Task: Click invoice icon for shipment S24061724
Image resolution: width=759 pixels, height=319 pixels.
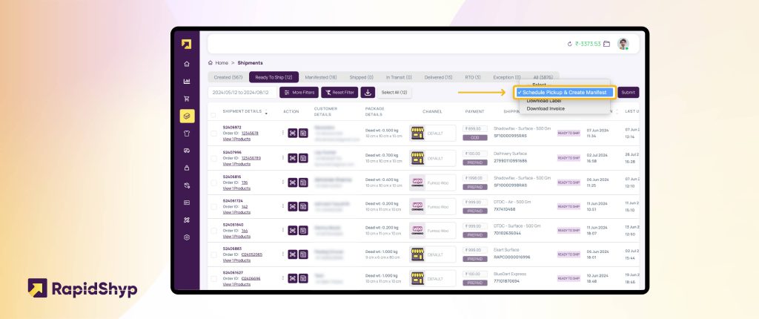Action: point(303,206)
